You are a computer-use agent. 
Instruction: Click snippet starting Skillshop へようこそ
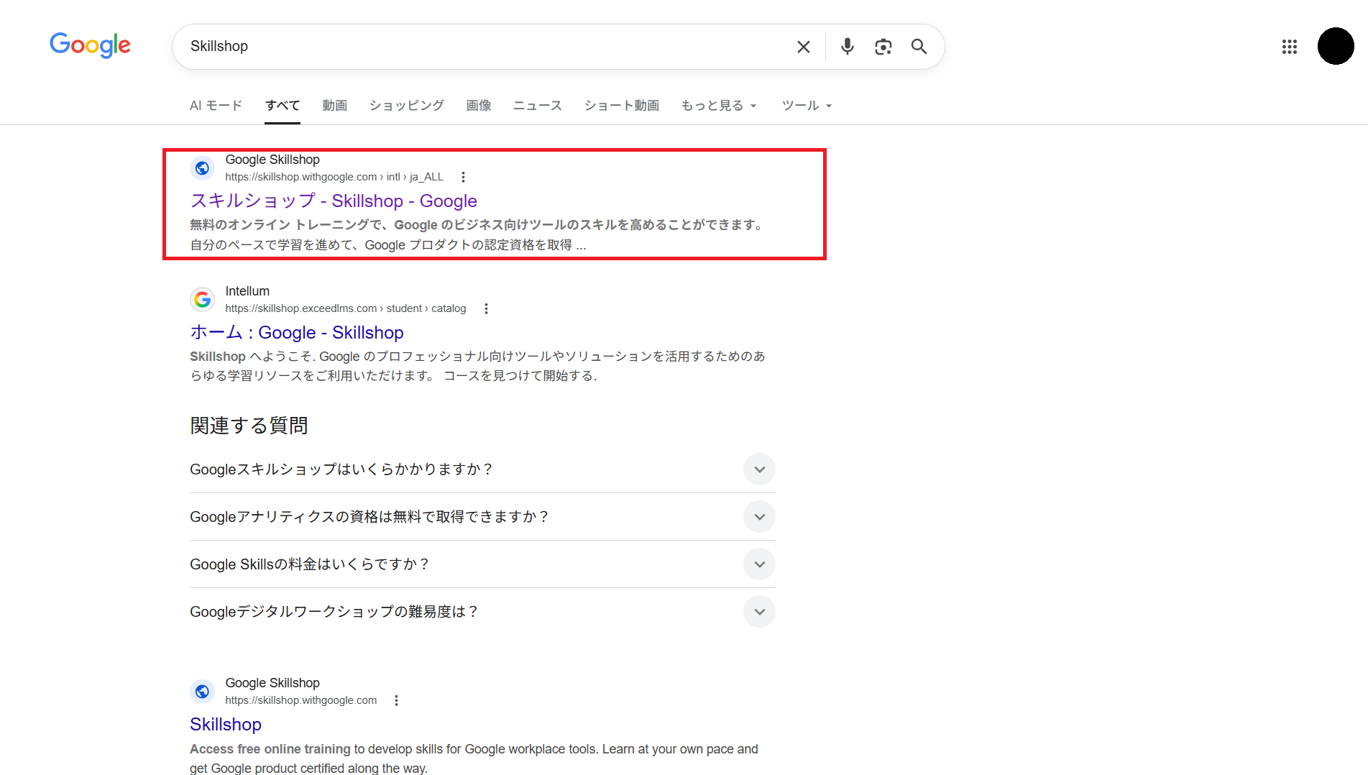click(x=477, y=366)
